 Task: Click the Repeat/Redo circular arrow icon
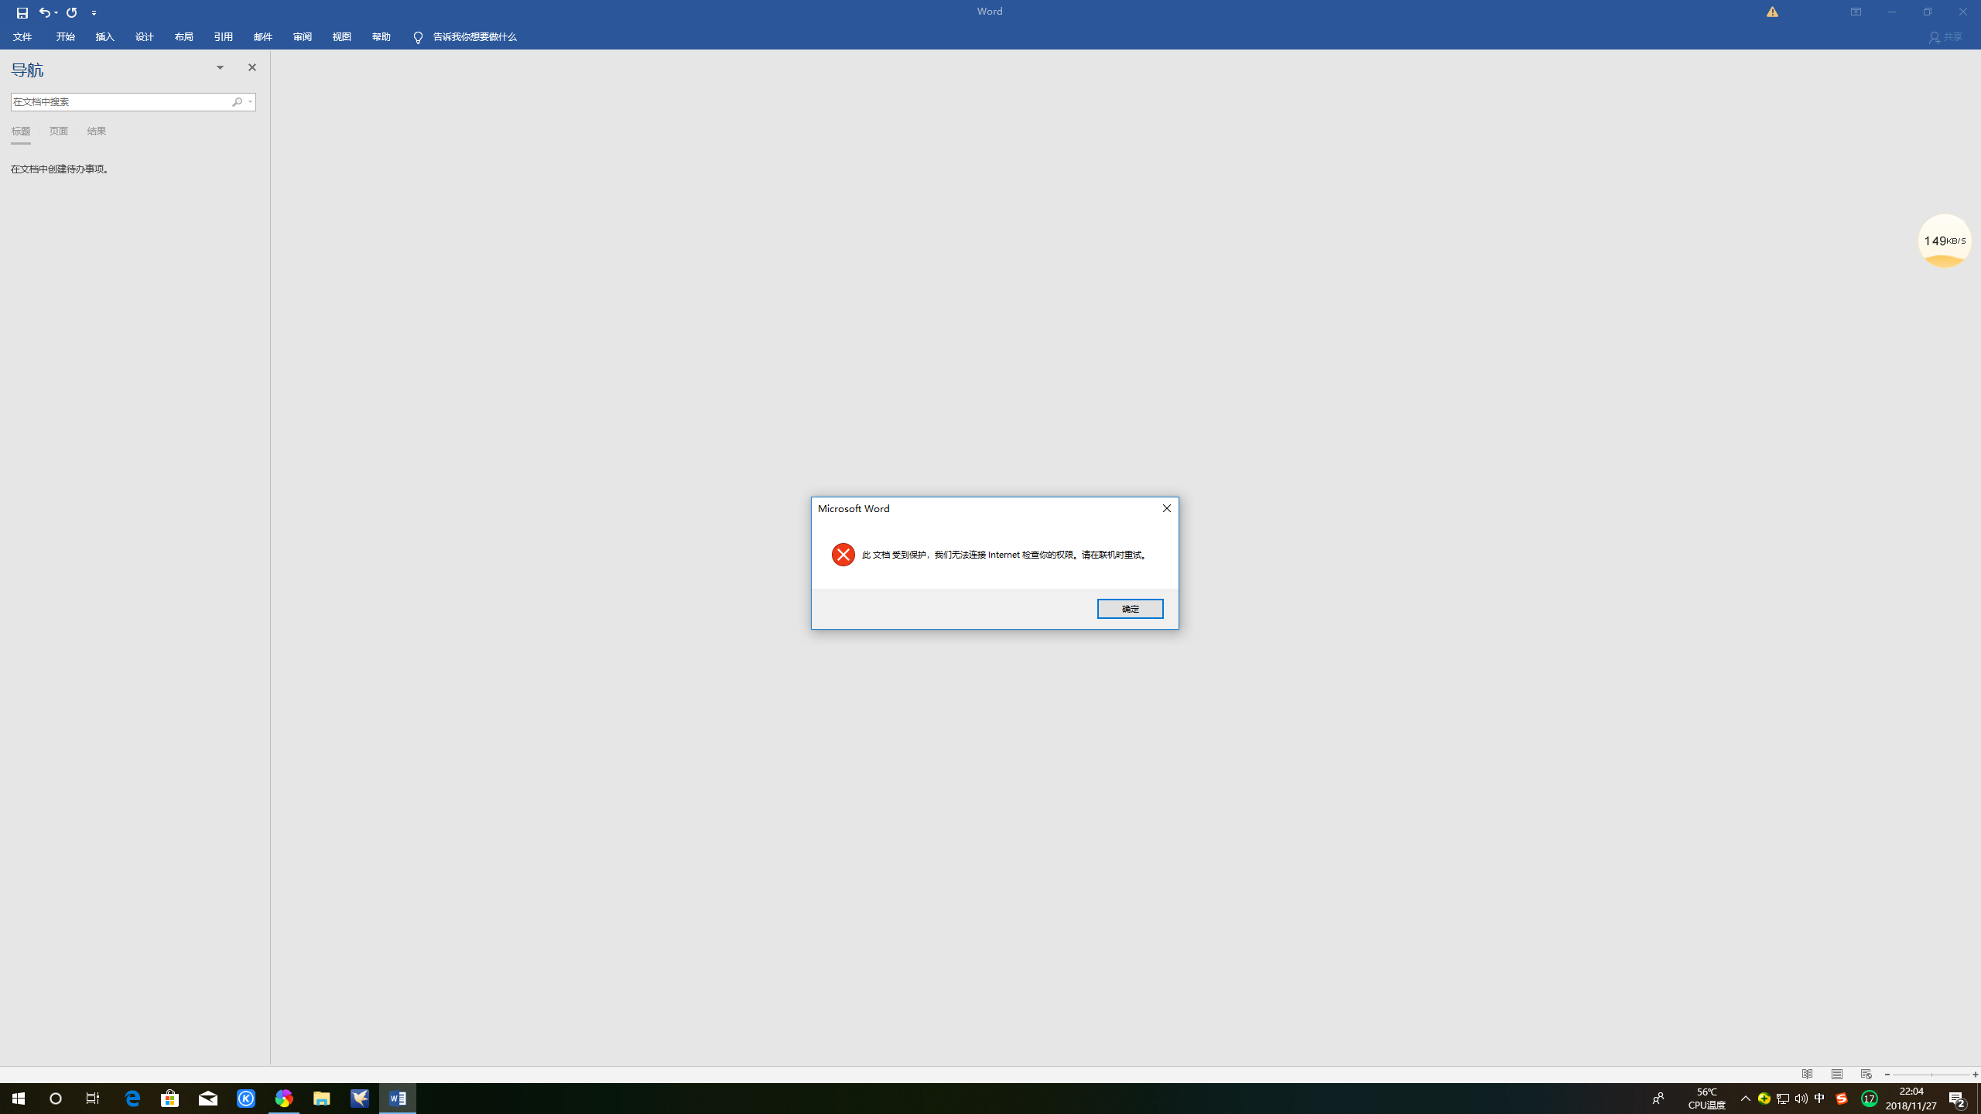[x=72, y=12]
